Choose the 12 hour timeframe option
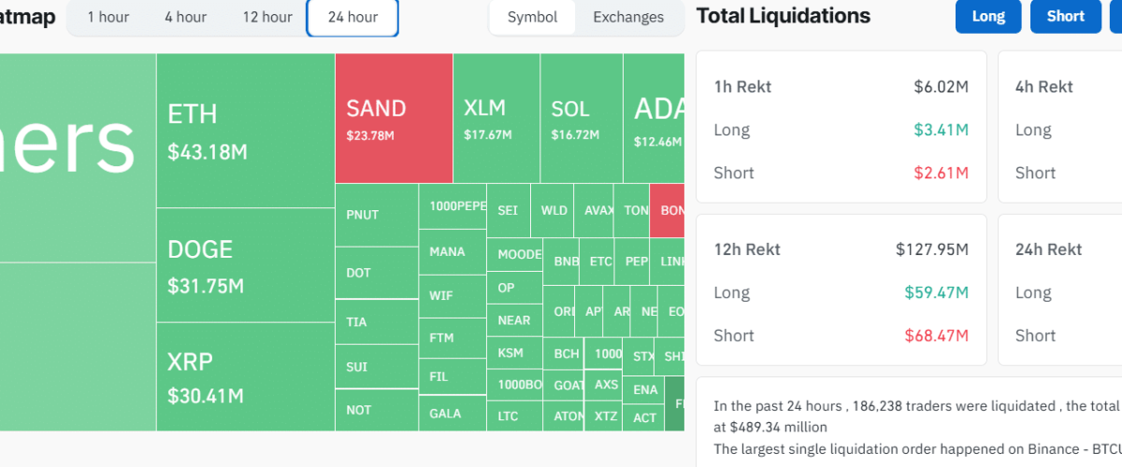 tap(267, 17)
